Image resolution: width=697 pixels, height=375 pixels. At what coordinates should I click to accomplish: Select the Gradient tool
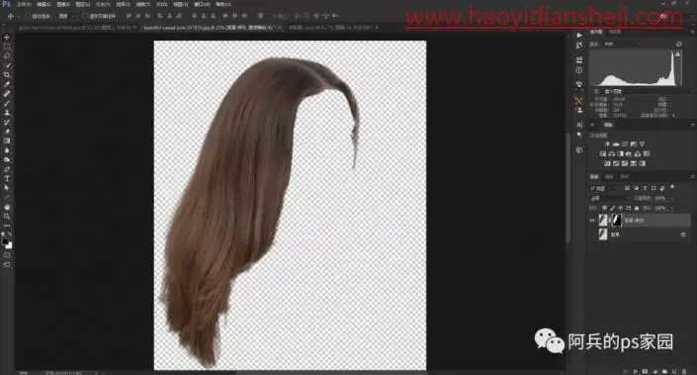pos(7,141)
